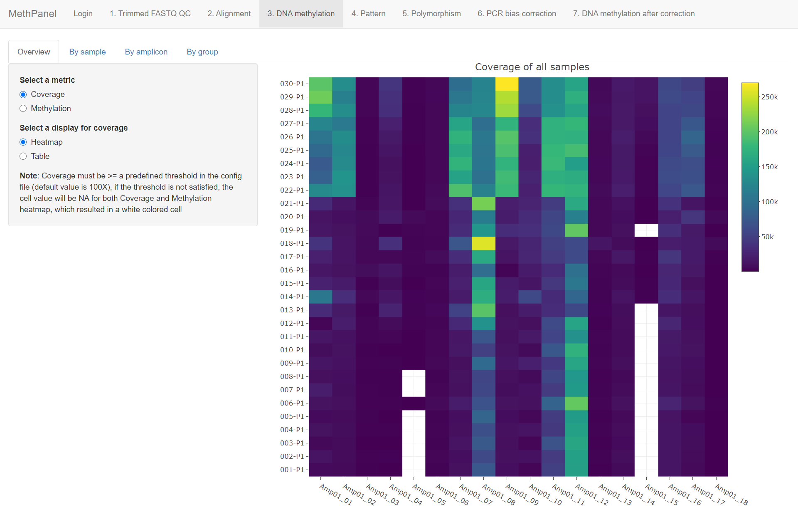Go to 6. PCR bias correction
Image resolution: width=798 pixels, height=512 pixels.
pyautogui.click(x=517, y=14)
